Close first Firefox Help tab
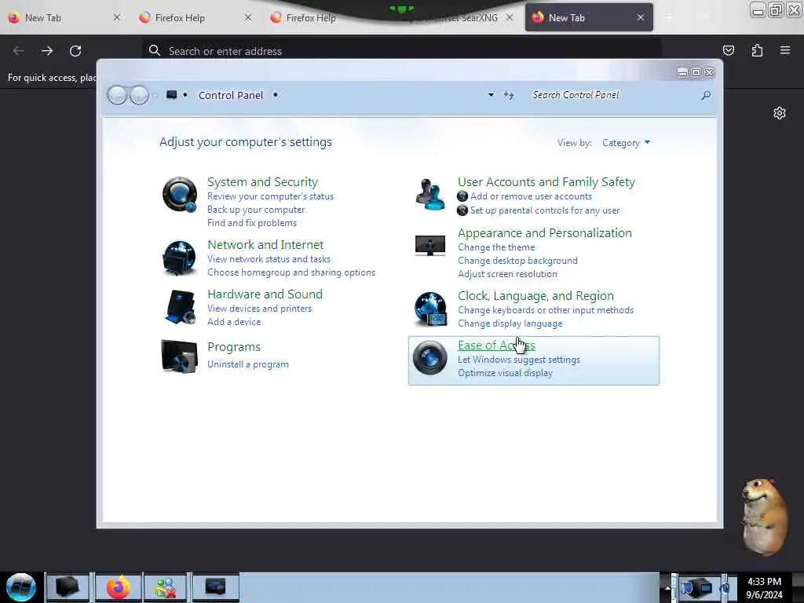 [248, 17]
